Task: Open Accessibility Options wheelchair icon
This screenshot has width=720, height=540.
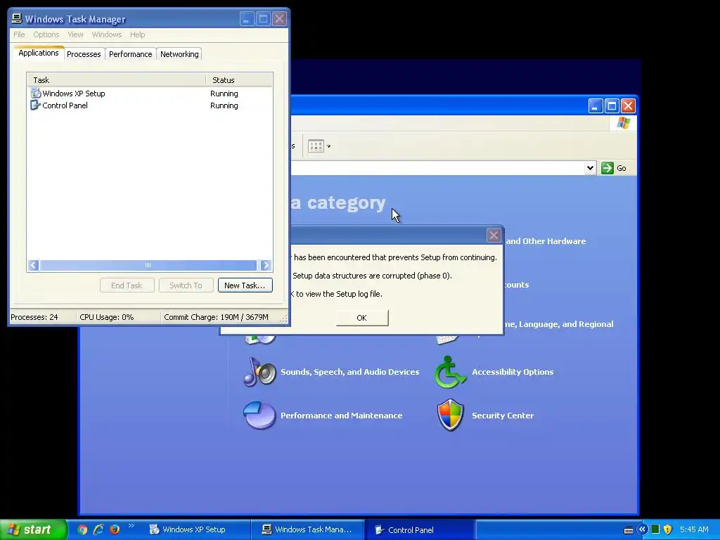Action: pos(451,372)
